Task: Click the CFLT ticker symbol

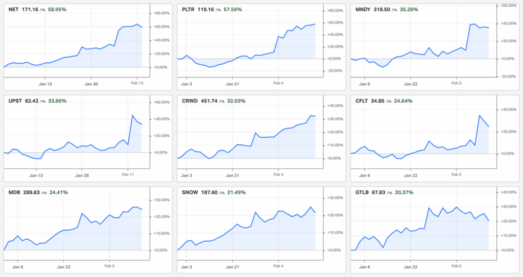Action: 362,101
